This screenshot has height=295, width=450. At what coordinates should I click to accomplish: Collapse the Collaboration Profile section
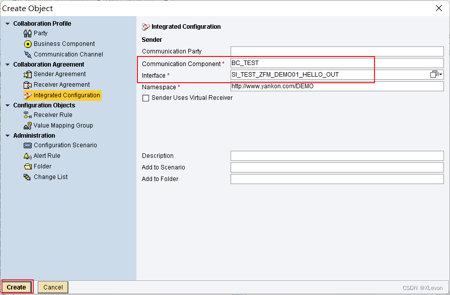click(8, 24)
